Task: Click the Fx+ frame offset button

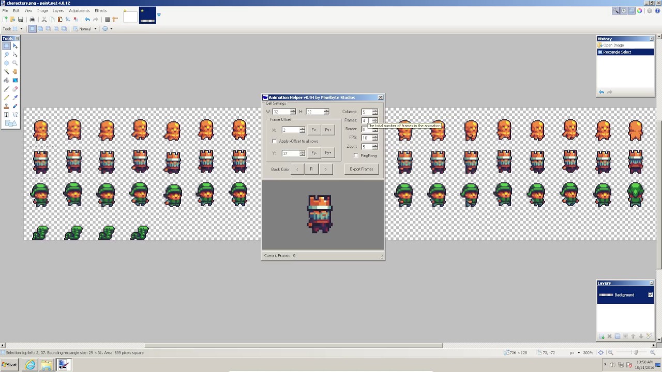Action: click(328, 130)
